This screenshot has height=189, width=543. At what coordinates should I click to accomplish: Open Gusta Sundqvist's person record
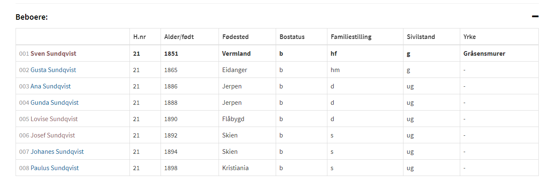53,70
